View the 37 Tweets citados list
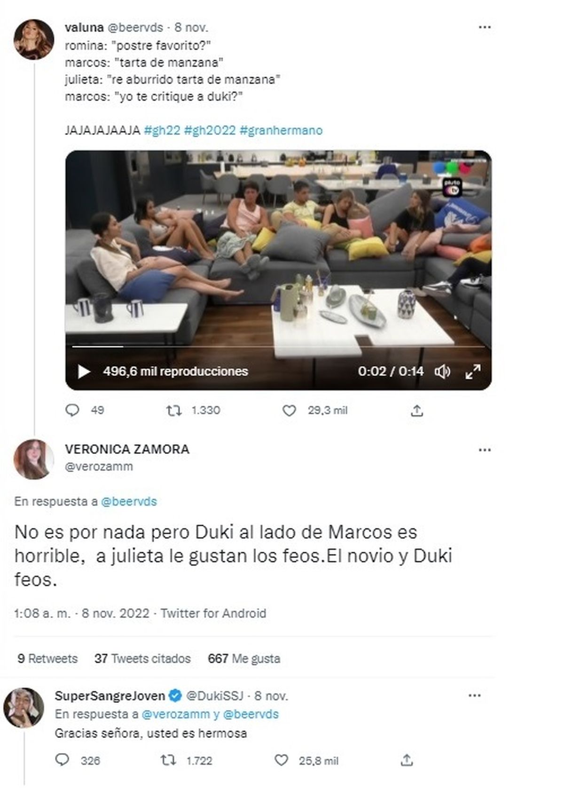Viewport: 564px width, 793px height. click(142, 658)
